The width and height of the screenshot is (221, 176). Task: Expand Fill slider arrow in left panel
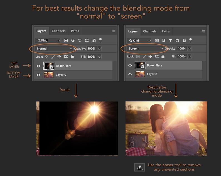(99, 57)
